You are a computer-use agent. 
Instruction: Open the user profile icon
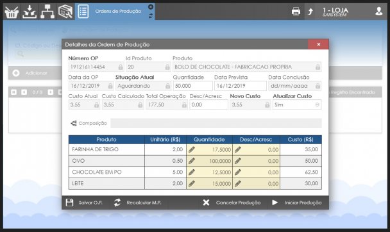[378, 11]
